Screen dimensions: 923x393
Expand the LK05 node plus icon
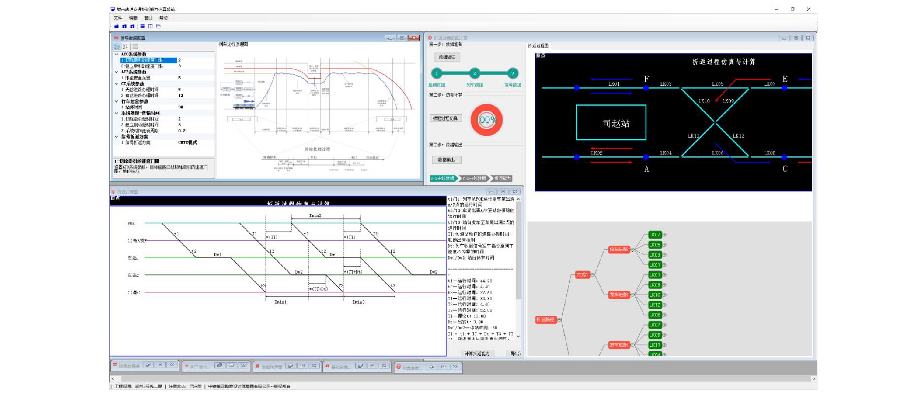pyautogui.click(x=664, y=245)
